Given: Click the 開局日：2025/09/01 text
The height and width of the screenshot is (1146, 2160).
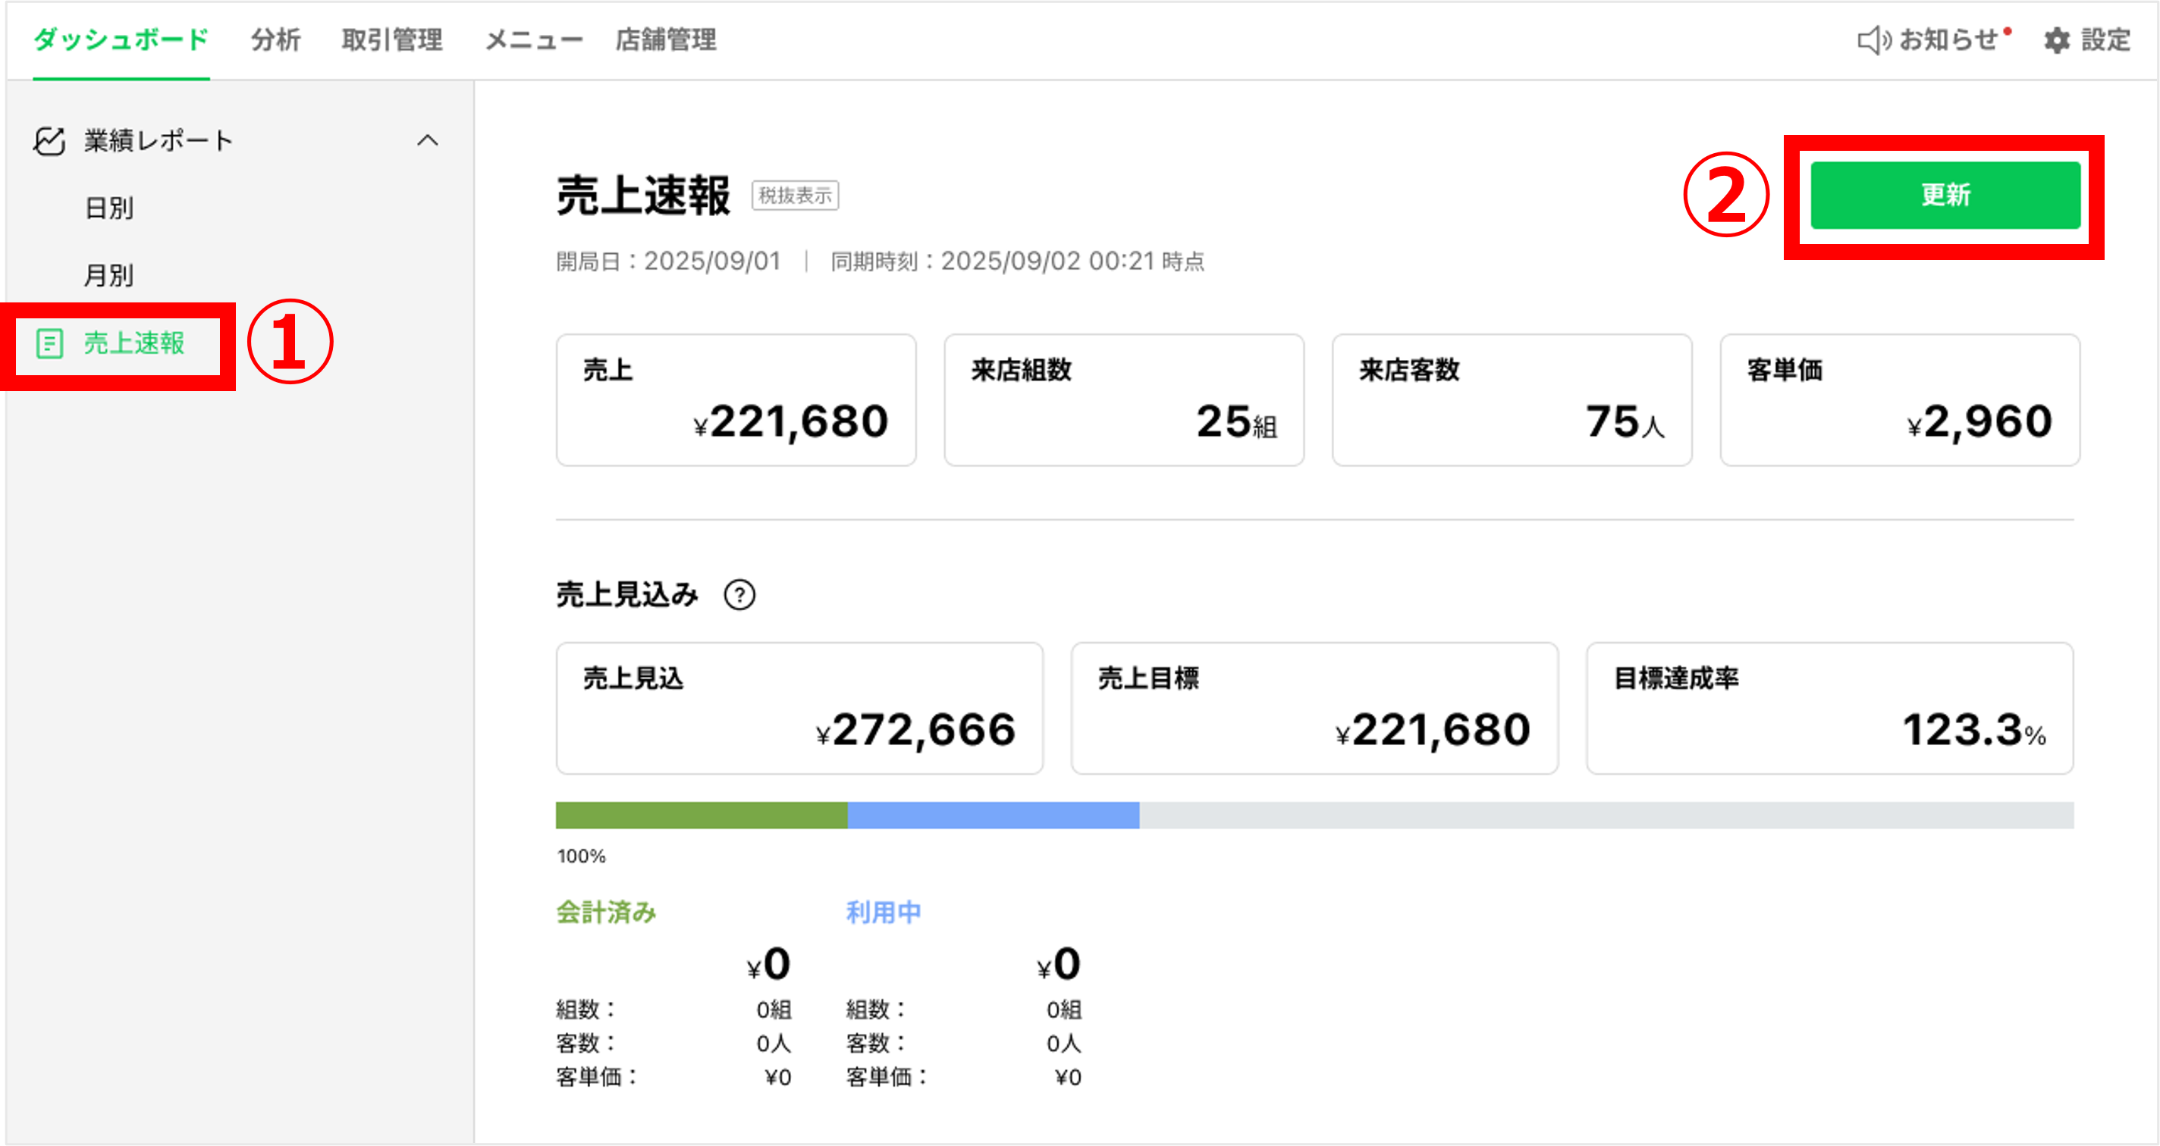Looking at the screenshot, I should [x=668, y=261].
